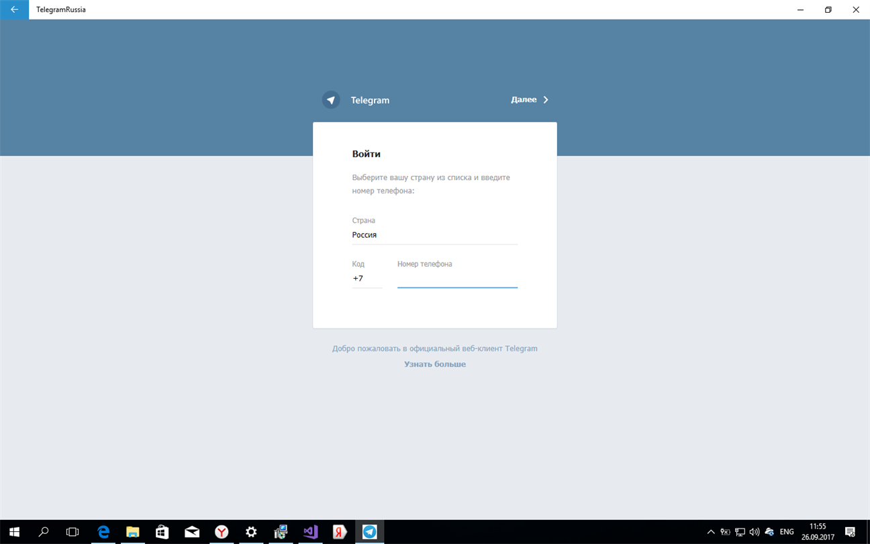Screen dimensions: 870x544
Task: Click the Добро пожаловать welcome text
Action: [435, 349]
